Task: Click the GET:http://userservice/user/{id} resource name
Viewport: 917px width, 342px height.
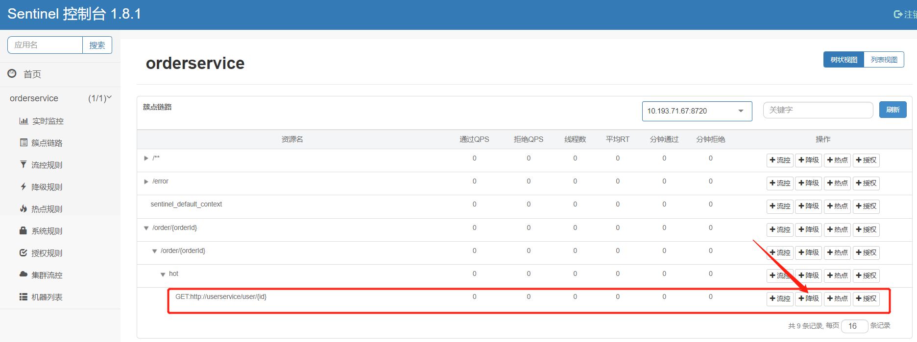Action: (221, 296)
